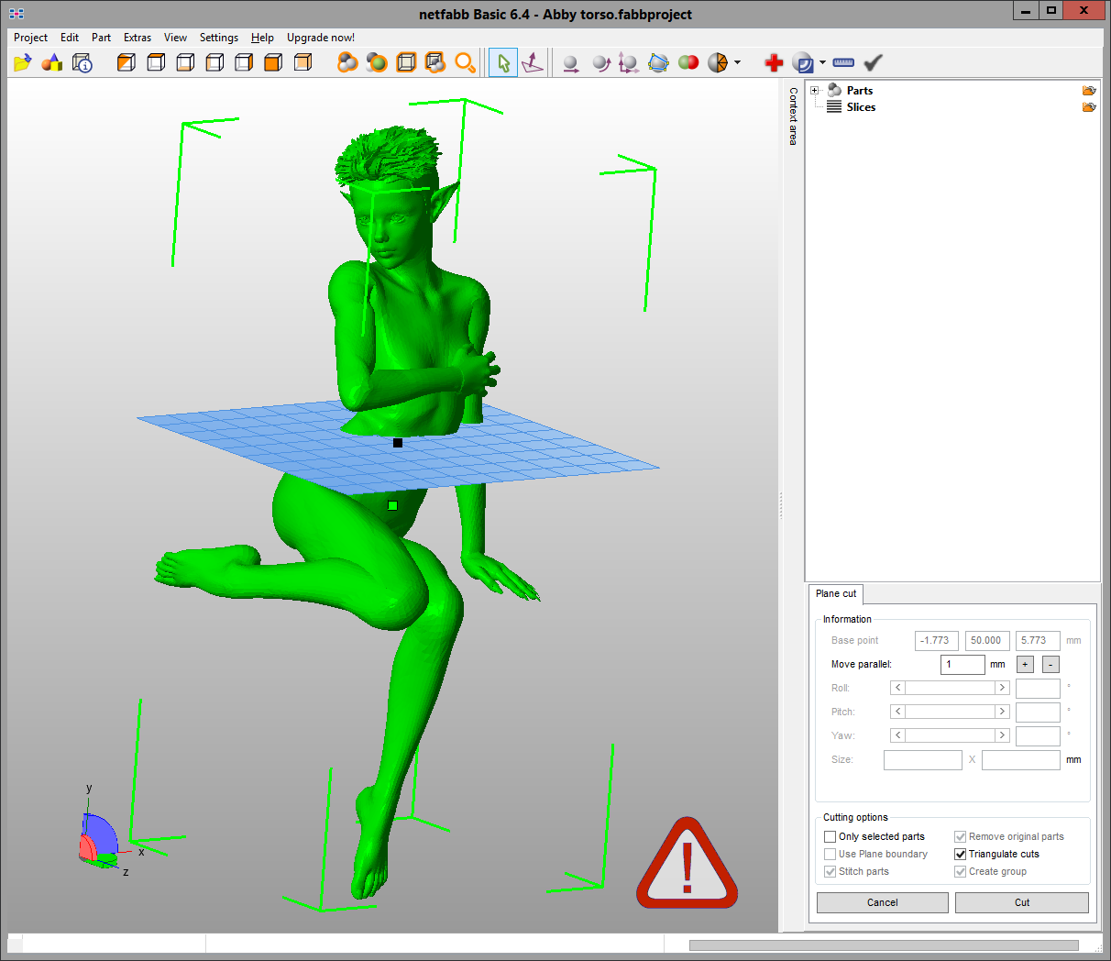Toggle the Triangulate cuts checkbox

pos(961,854)
